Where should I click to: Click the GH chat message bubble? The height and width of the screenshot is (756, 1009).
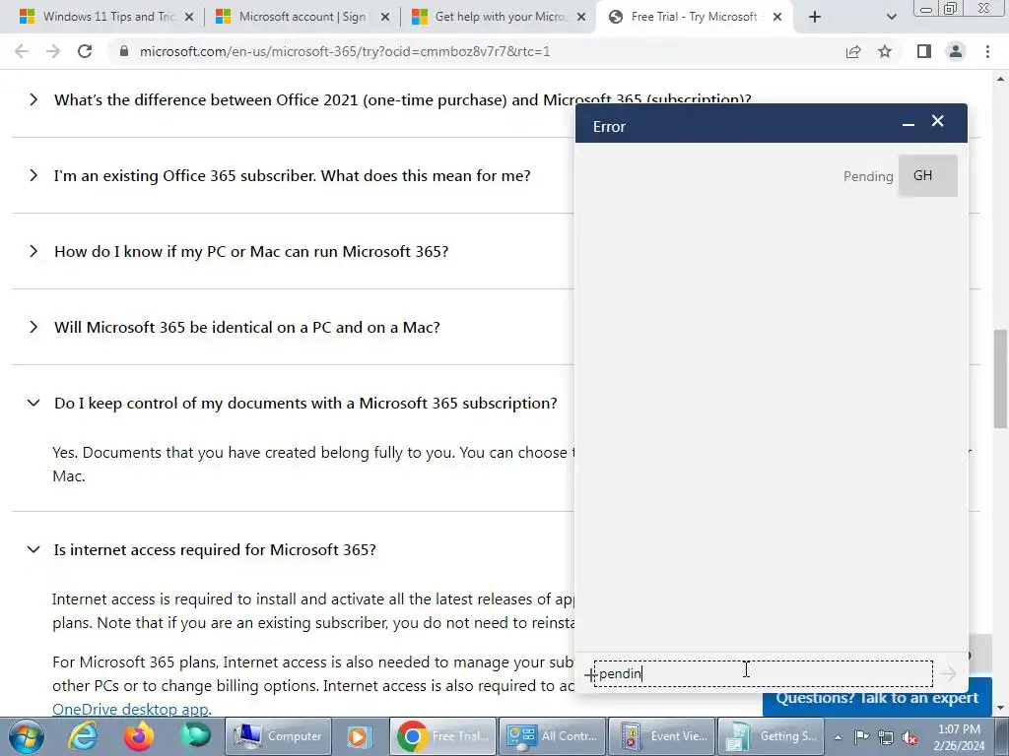click(x=927, y=175)
